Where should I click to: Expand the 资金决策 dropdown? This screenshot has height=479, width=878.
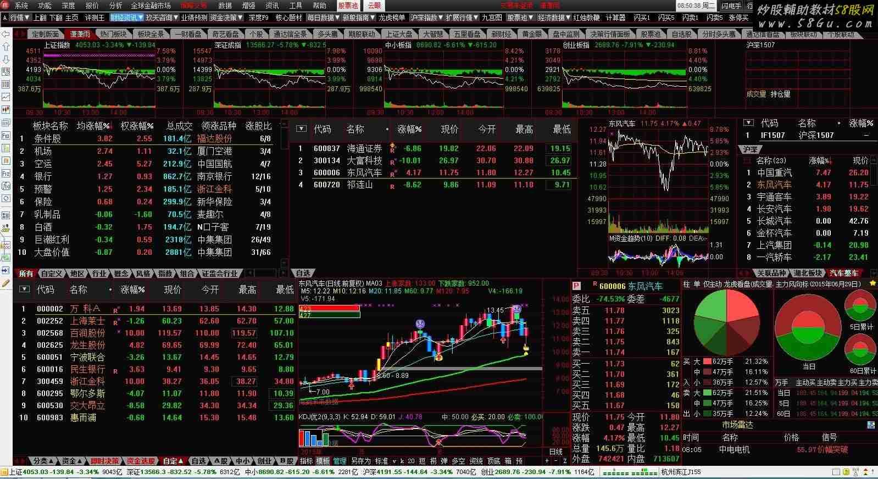(226, 18)
